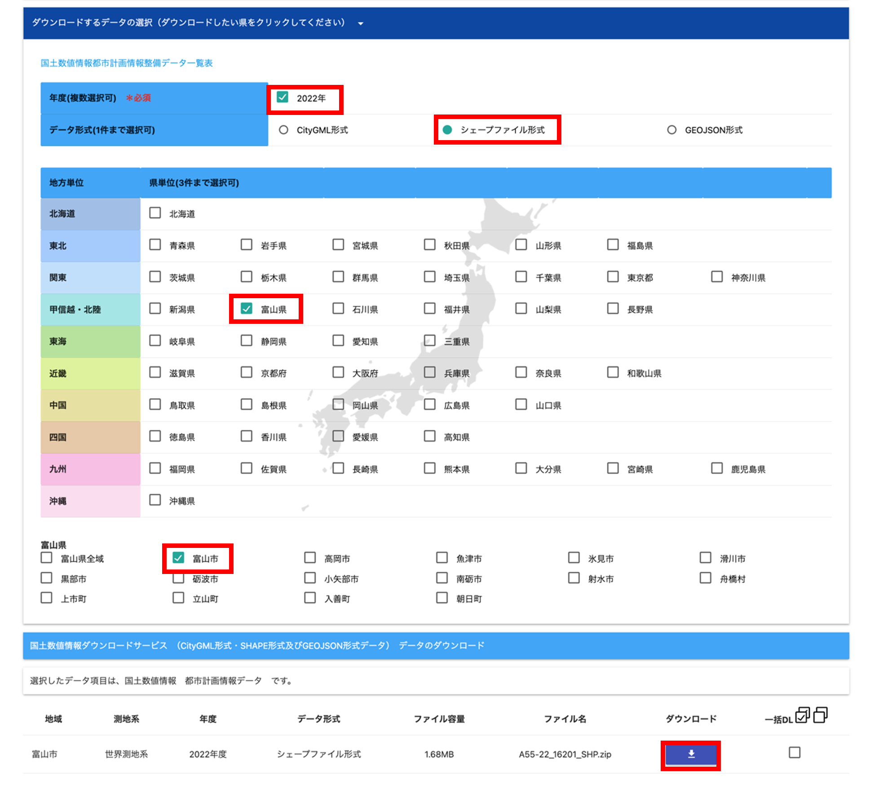Screen dimensions: 874x790
Task: Uncheck the 富山県 prefecture checkbox
Action: [x=247, y=309]
